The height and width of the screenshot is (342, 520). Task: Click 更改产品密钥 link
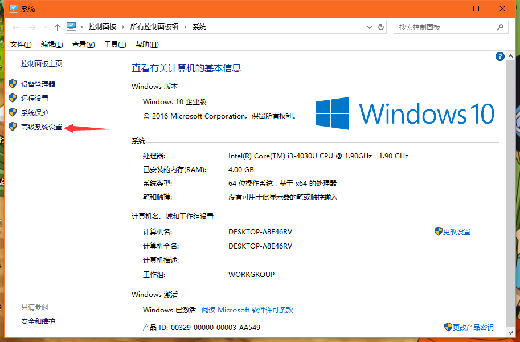(x=473, y=327)
